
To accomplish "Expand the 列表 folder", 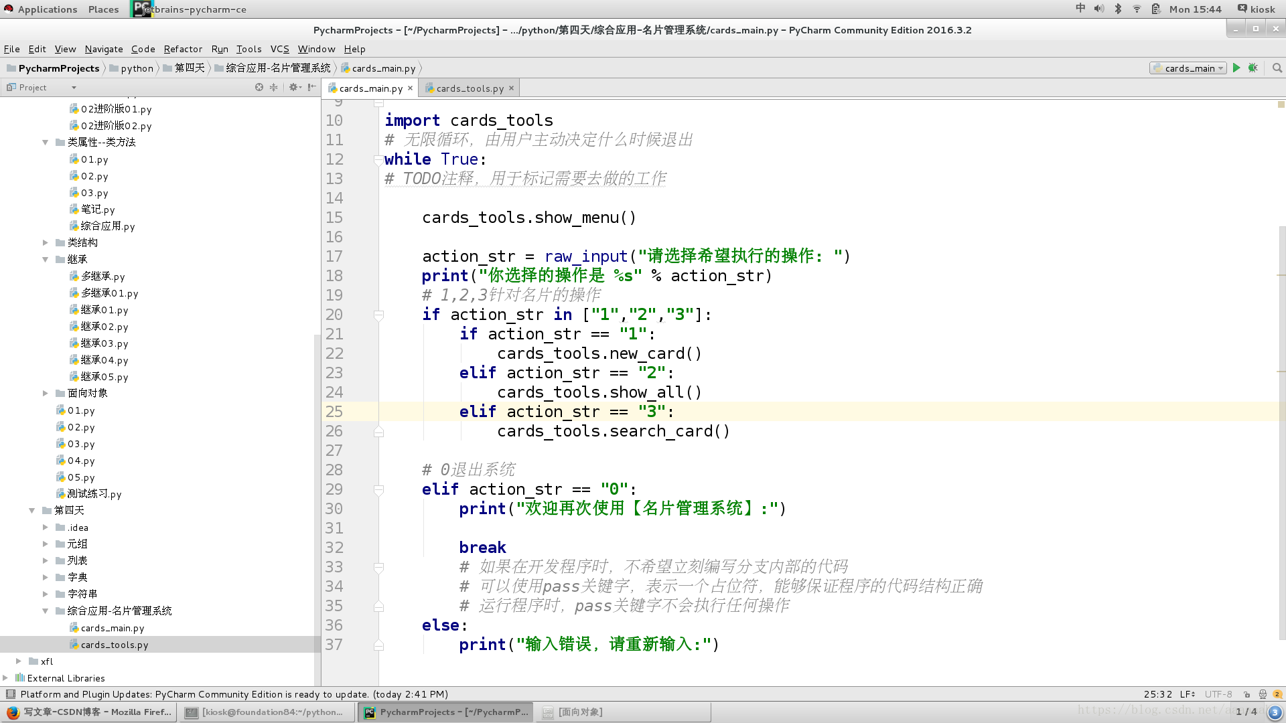I will pyautogui.click(x=46, y=560).
